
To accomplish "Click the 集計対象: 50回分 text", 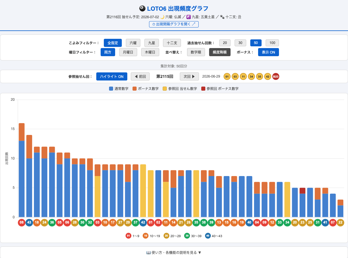I will coord(174,66).
